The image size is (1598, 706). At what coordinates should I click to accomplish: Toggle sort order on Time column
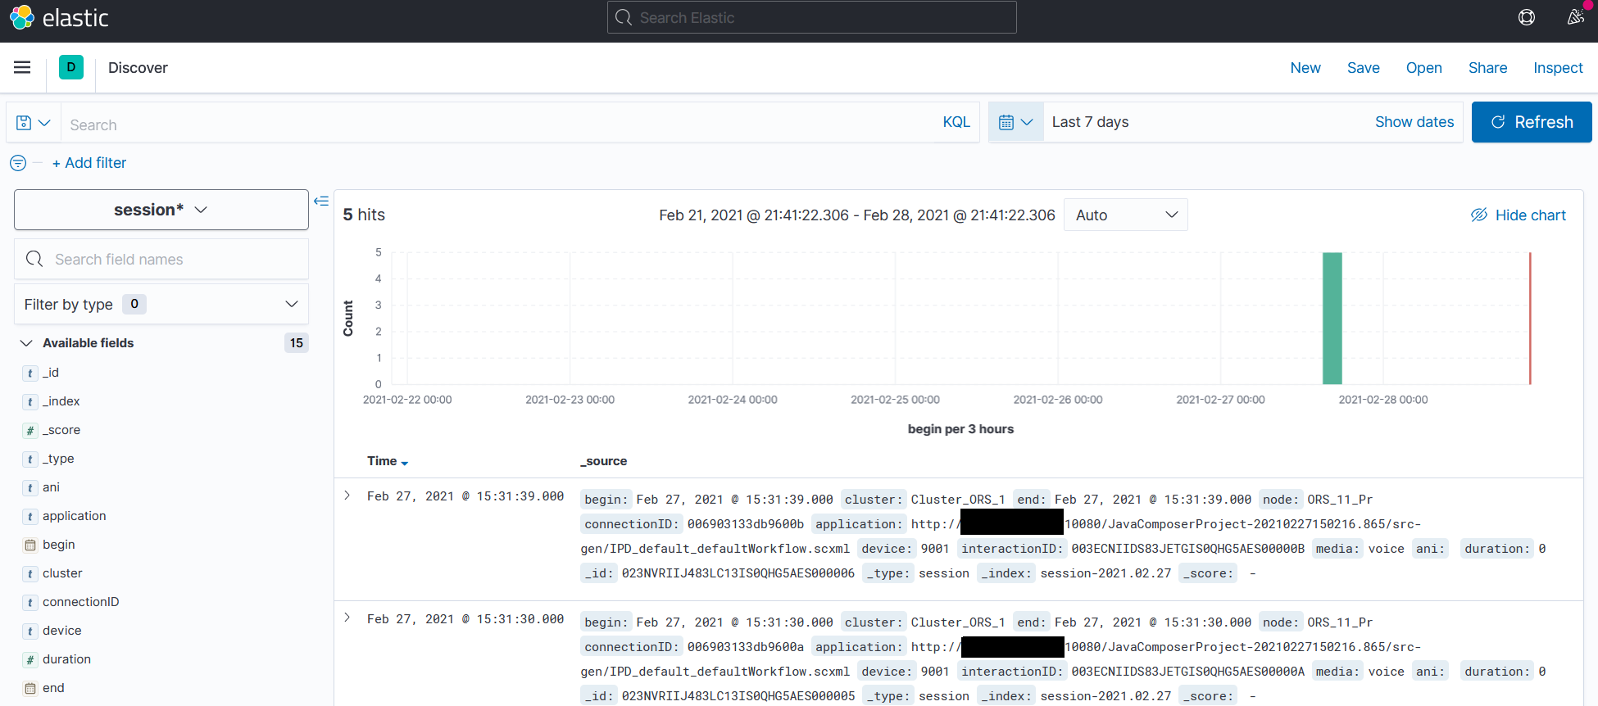click(404, 463)
